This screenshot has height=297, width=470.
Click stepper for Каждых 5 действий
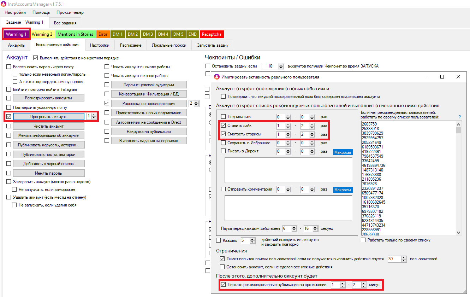click(x=252, y=240)
